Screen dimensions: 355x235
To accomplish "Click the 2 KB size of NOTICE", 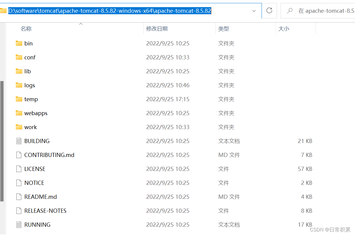I will coord(307,183).
